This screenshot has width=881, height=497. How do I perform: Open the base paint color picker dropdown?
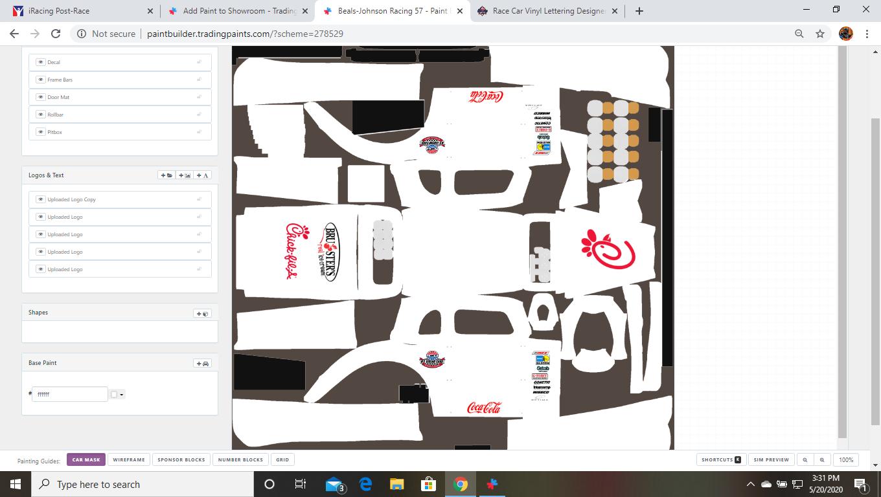pos(117,394)
